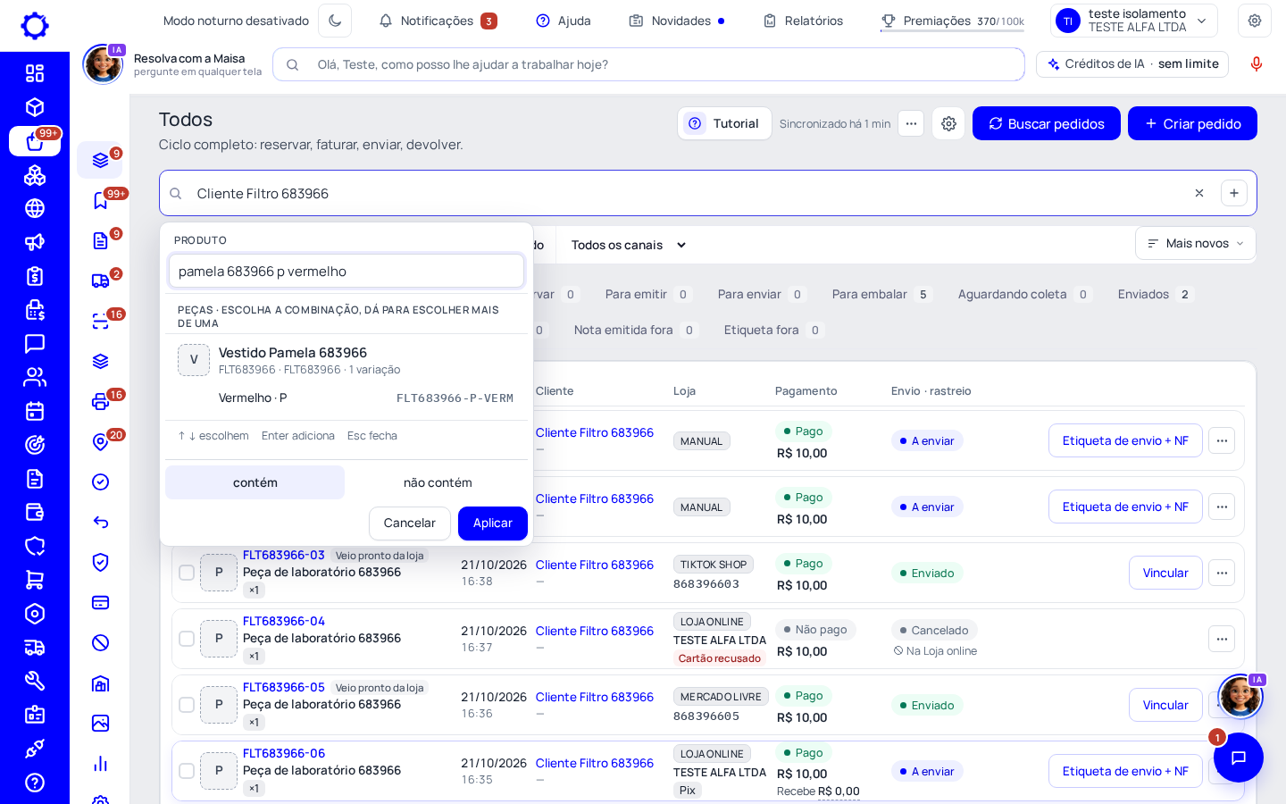
Task: Switch to the Enviados tab
Action: coord(1155,294)
